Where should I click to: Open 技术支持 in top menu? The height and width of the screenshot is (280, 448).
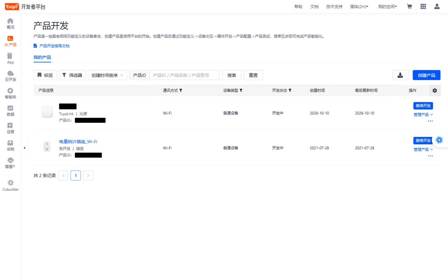click(334, 7)
